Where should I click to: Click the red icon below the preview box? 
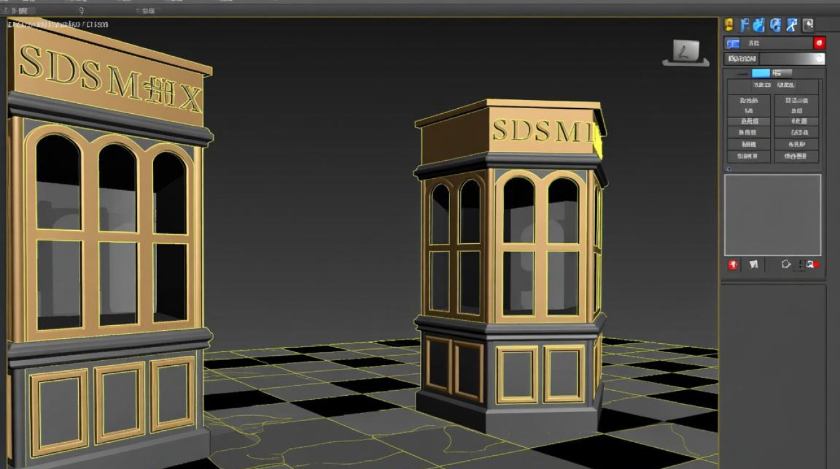(733, 265)
